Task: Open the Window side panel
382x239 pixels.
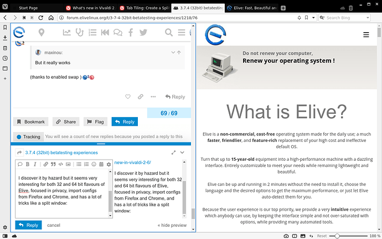Action: coord(5,68)
